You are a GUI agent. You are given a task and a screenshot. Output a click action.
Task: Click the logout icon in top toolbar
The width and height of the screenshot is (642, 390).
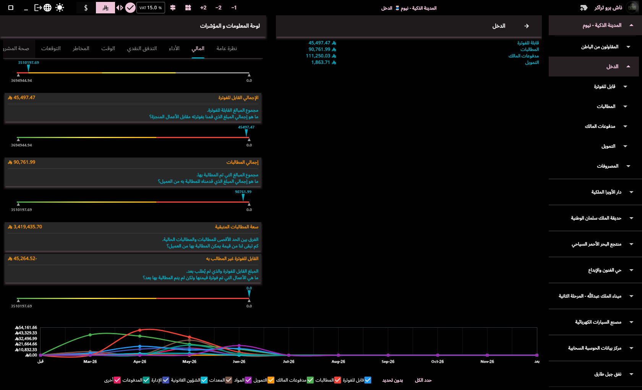click(x=38, y=8)
